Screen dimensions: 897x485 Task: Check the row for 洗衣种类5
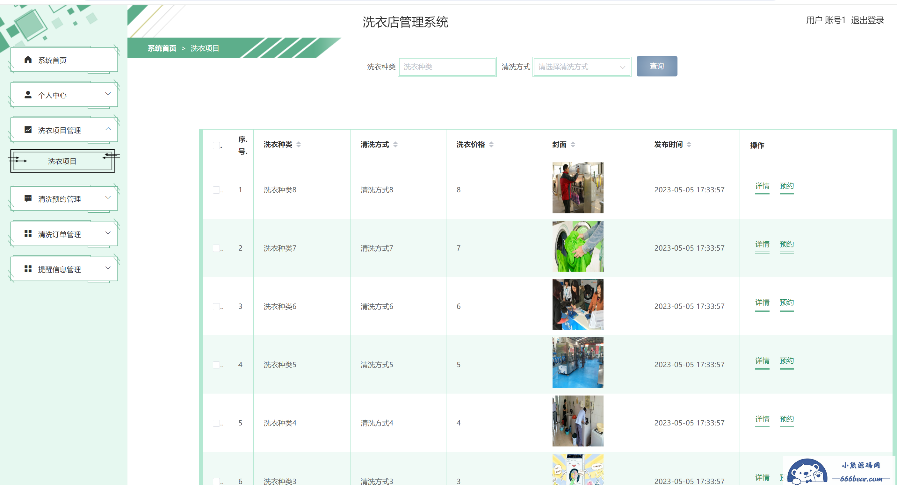pos(216,365)
